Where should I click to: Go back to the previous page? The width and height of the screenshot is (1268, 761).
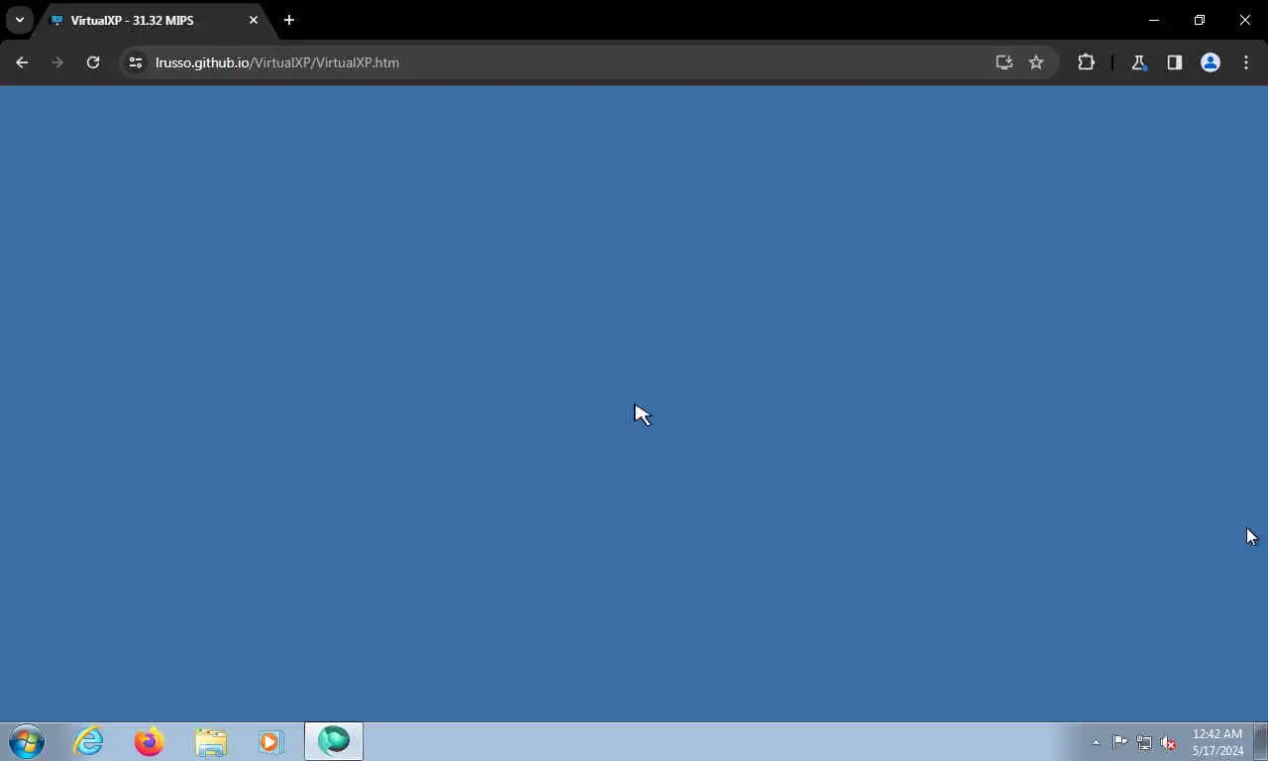[x=22, y=62]
